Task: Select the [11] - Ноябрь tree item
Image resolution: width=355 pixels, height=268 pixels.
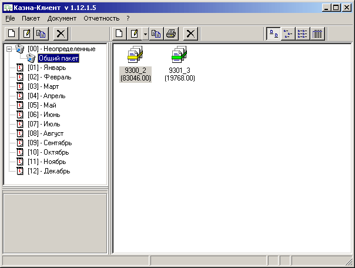Action: tap(47, 162)
